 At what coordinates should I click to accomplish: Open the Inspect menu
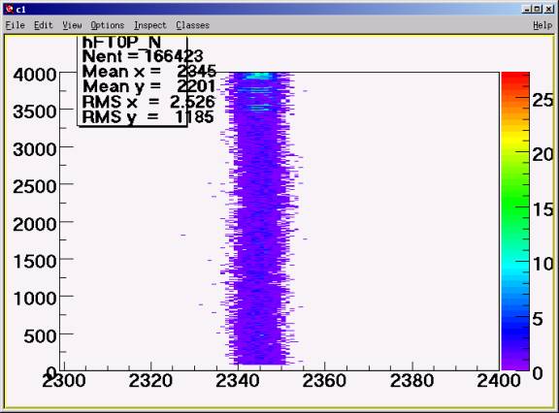150,25
